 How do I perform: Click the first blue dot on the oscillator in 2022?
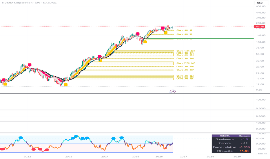(x=21, y=138)
